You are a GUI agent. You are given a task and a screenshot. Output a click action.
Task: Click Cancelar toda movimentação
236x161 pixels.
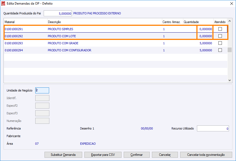[x=206, y=155]
